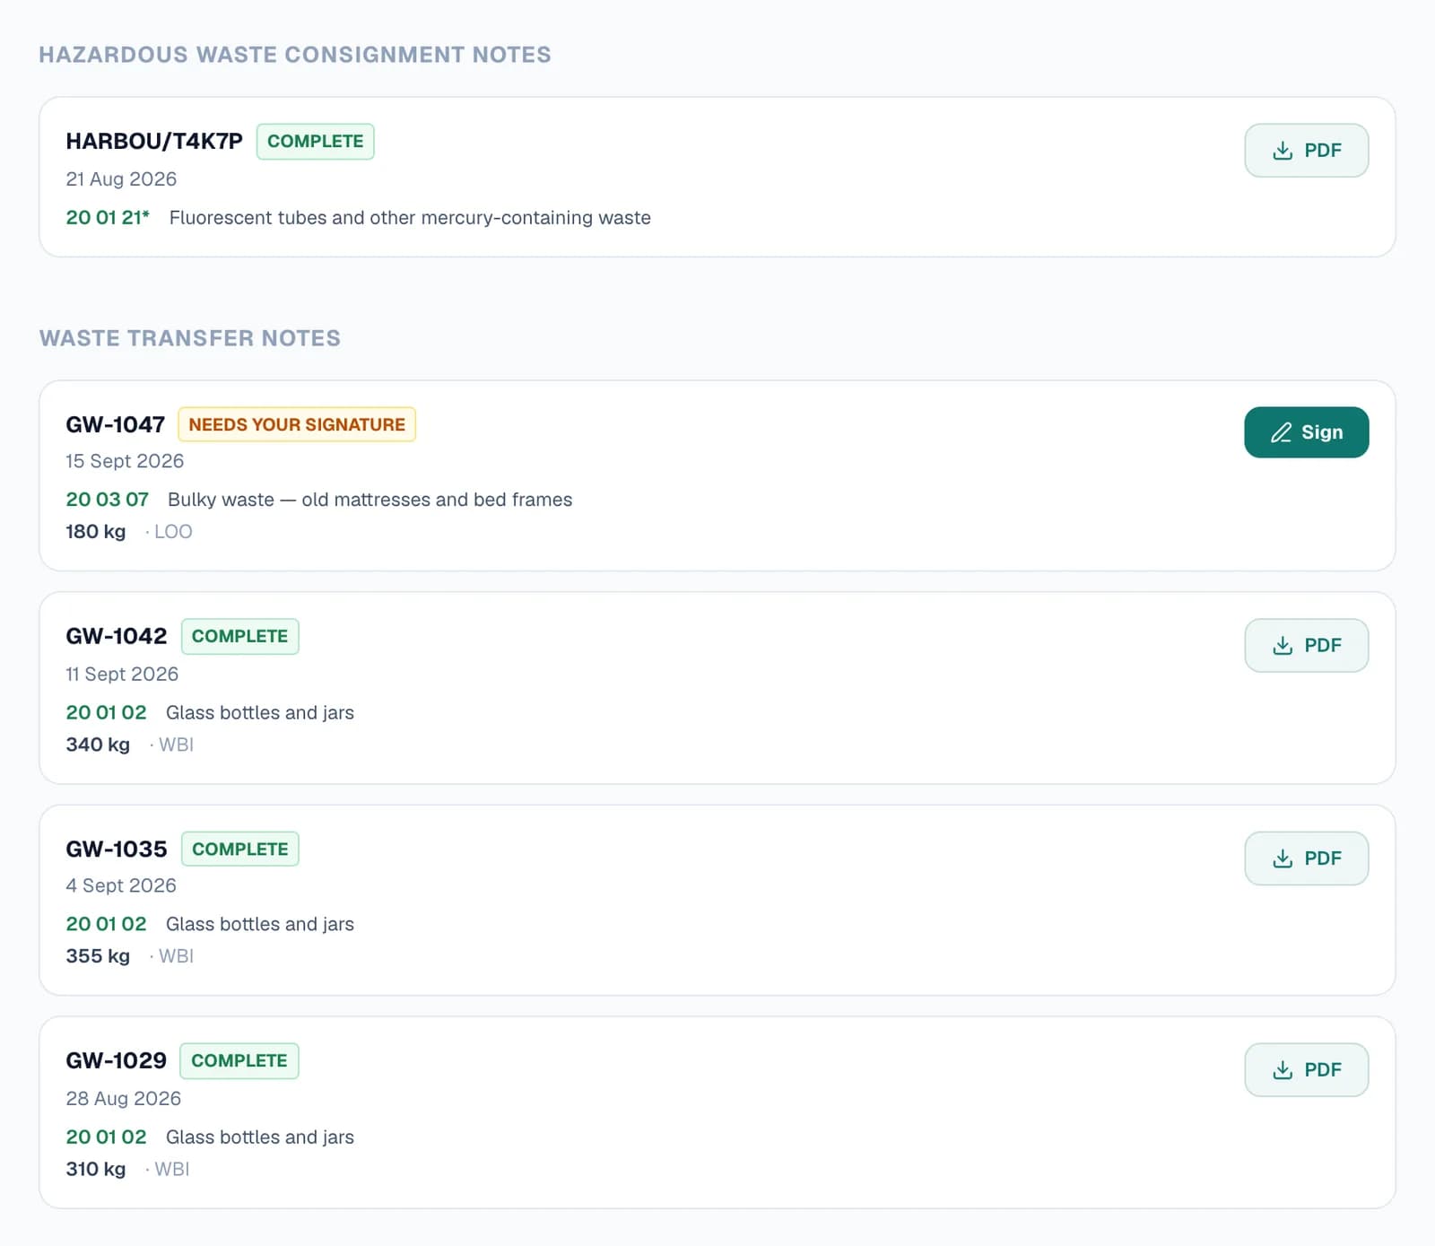Select the Waste Transfer Notes heading
The image size is (1435, 1246).
tap(190, 338)
